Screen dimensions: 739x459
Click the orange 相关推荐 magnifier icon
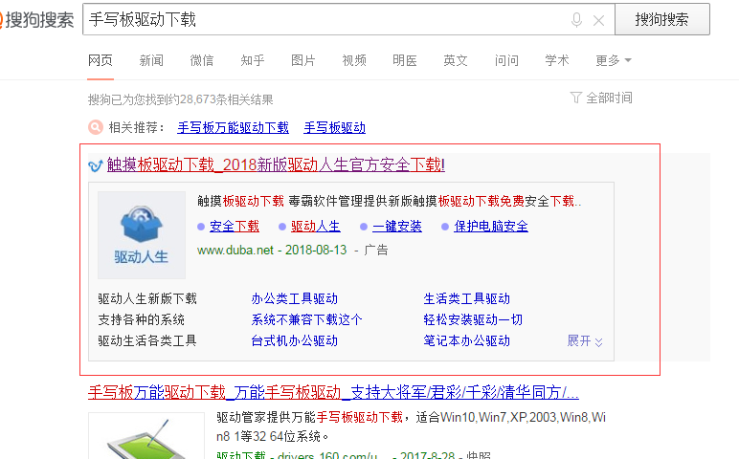[96, 127]
